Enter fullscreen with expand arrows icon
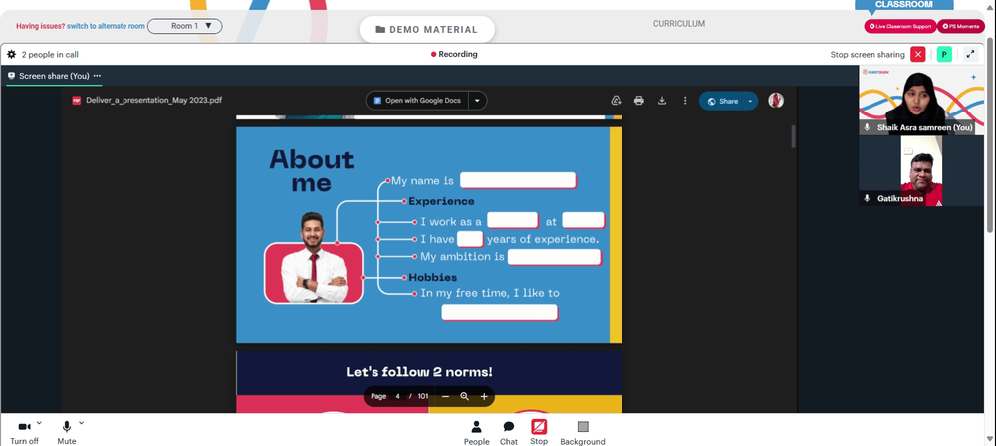Viewport: 996px width, 446px height. 970,54
